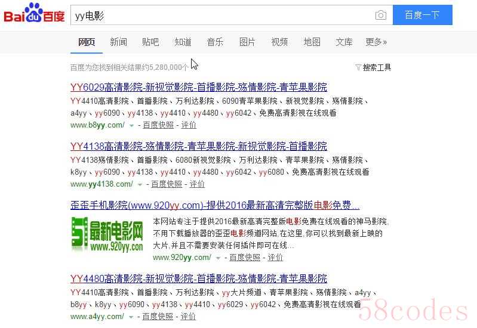Expand dropdown arrow next to www.yy4138.com
This screenshot has height=328, width=477.
click(x=140, y=184)
